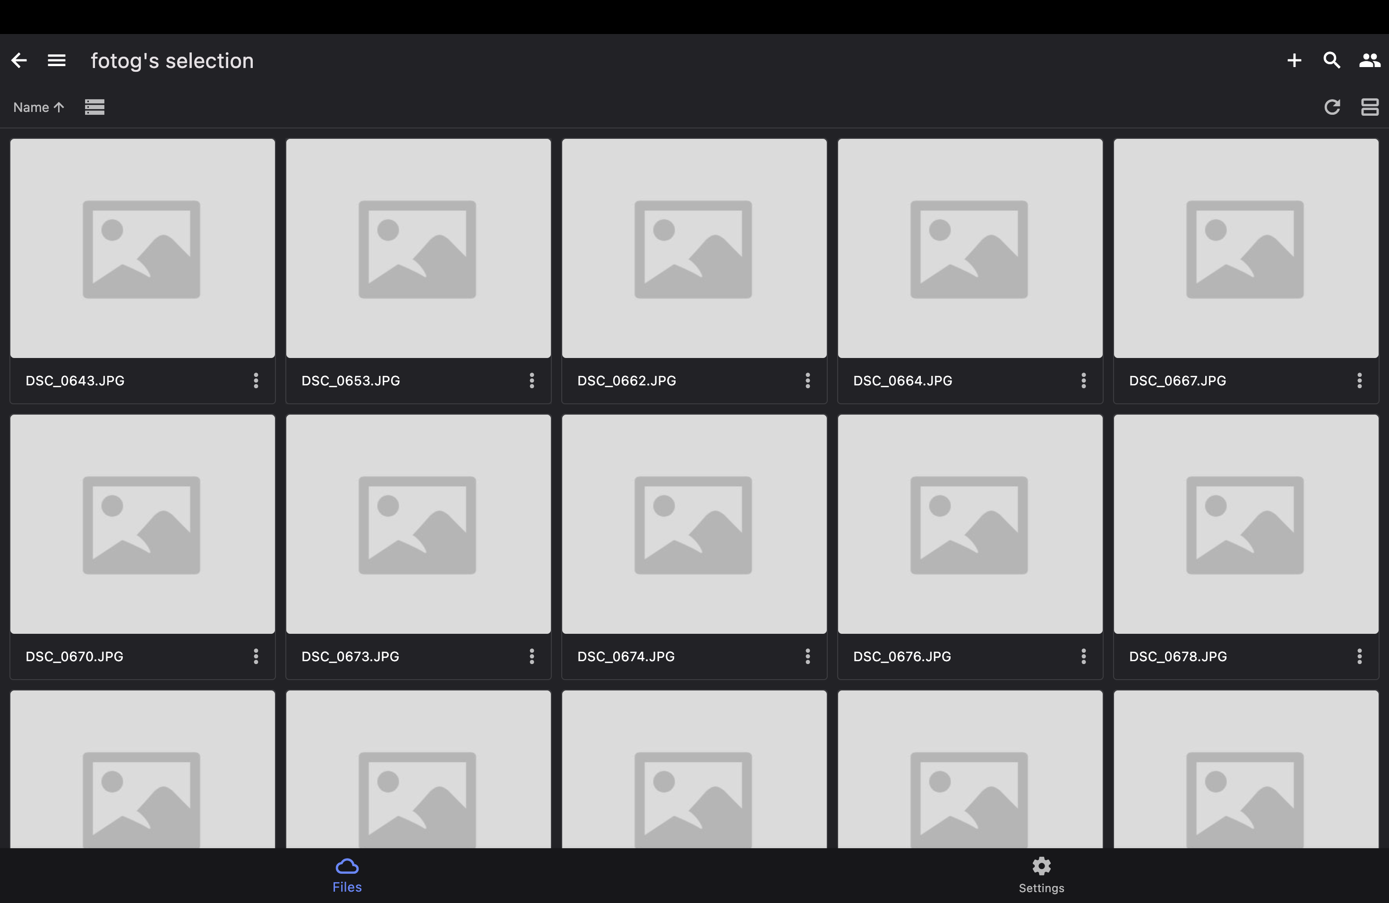
Task: Open search with the magnifier icon
Action: (1331, 60)
